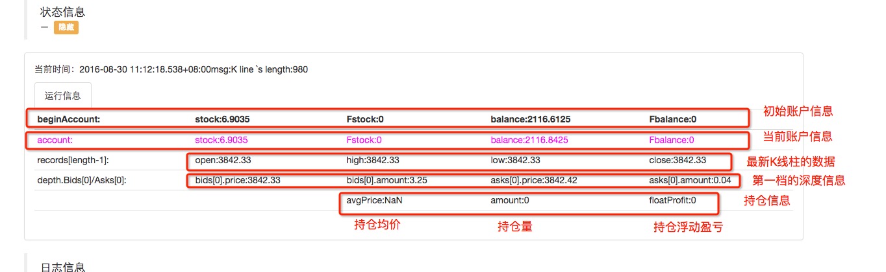
Task: Switch to the 运行信息 tab
Action: 63,96
